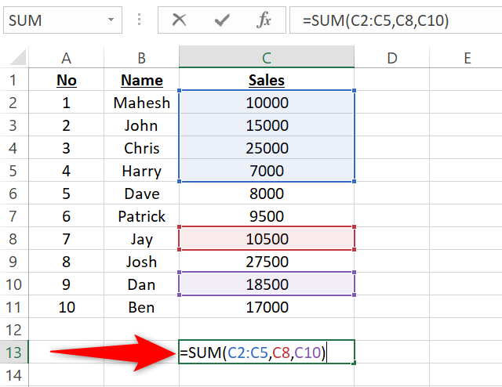The width and height of the screenshot is (502, 387).
Task: Select column C header
Action: [x=267, y=57]
